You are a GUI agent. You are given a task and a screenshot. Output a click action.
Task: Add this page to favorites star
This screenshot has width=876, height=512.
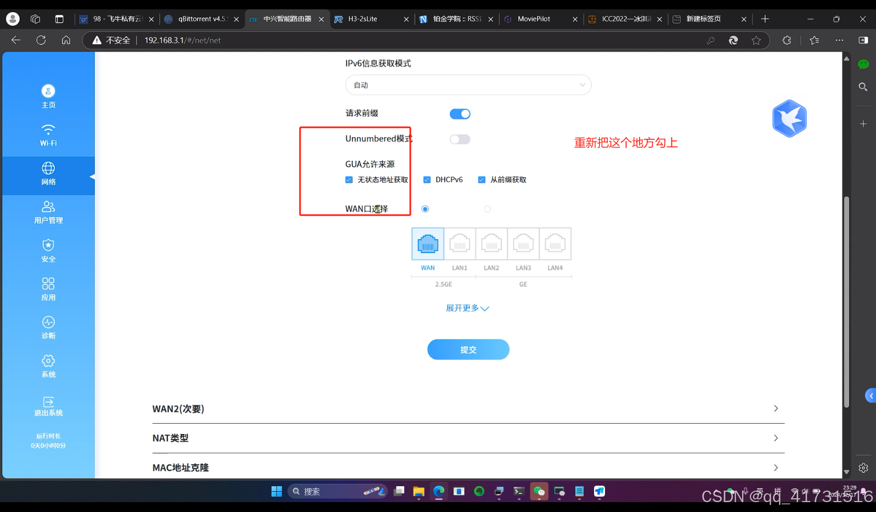pos(756,40)
